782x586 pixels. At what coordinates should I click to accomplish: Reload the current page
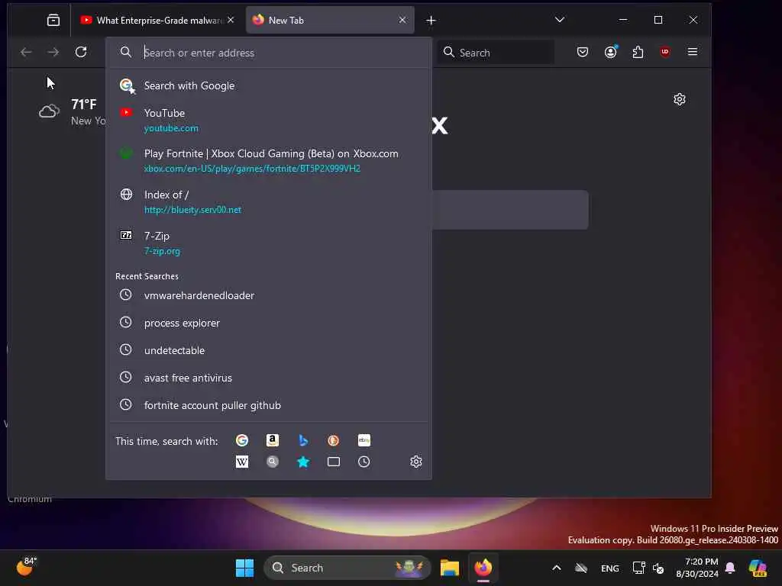pos(81,52)
